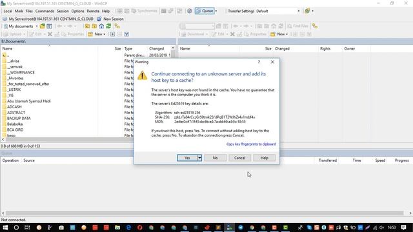Click the local Parent directory icon
The width and height of the screenshot is (413, 232).
[87, 26]
